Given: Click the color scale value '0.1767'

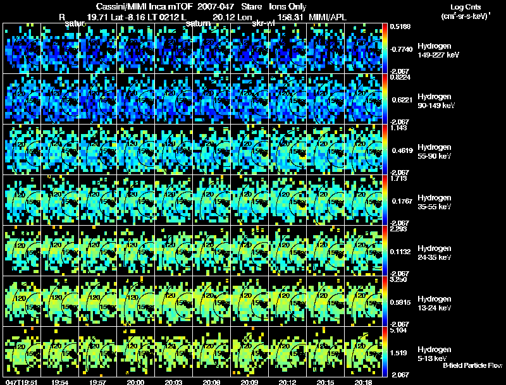Looking at the screenshot, I should (x=402, y=201).
